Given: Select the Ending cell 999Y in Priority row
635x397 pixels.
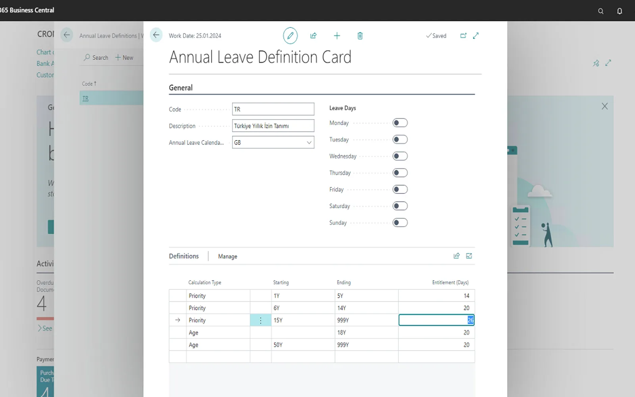Looking at the screenshot, I should point(367,320).
